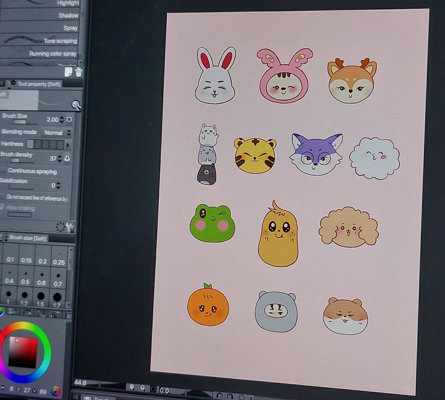Toggle the Area scaling checkbox
445x400 pixels.
3,207
